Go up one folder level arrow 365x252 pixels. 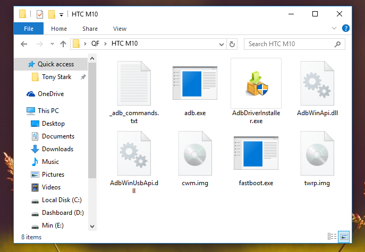[63, 44]
